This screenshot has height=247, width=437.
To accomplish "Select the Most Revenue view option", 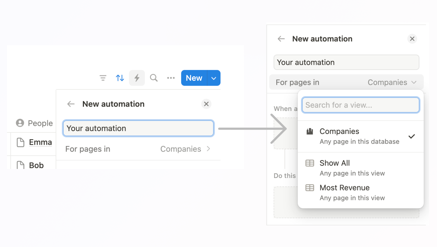I will point(361,193).
